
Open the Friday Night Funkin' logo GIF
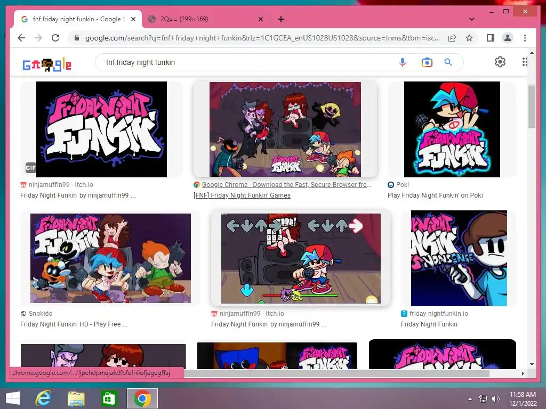(x=101, y=129)
